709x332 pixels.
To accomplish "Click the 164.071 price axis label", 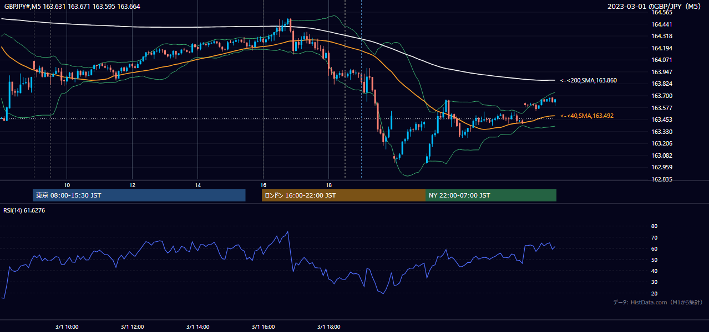I will click(x=662, y=60).
